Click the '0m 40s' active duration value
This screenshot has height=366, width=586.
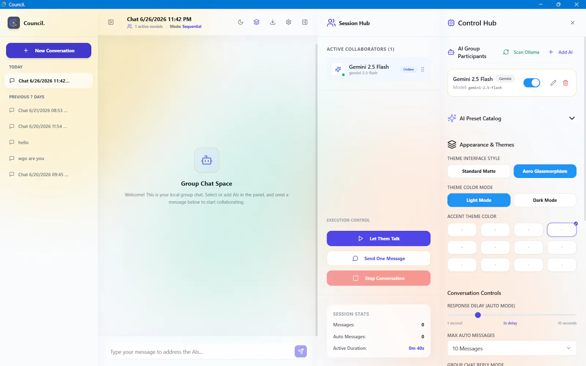(x=416, y=348)
